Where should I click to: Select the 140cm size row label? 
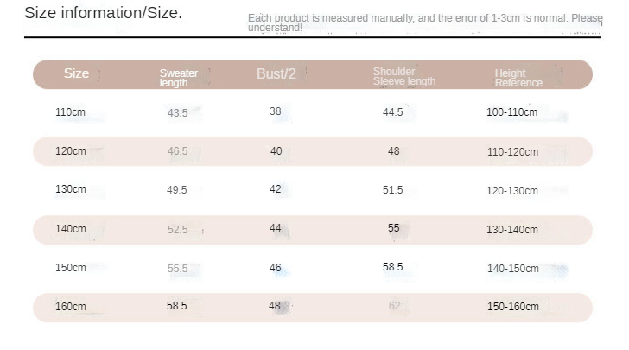click(71, 229)
